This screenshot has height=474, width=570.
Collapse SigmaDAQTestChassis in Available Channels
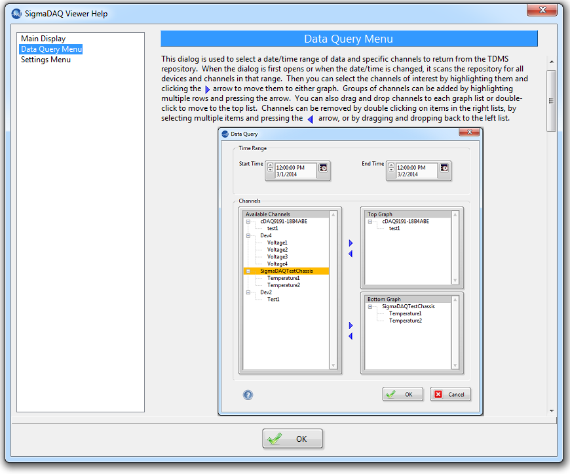[248, 271]
